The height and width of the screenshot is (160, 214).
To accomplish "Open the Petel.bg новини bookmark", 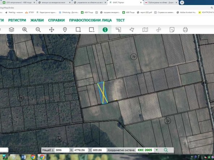I will 14,12.
